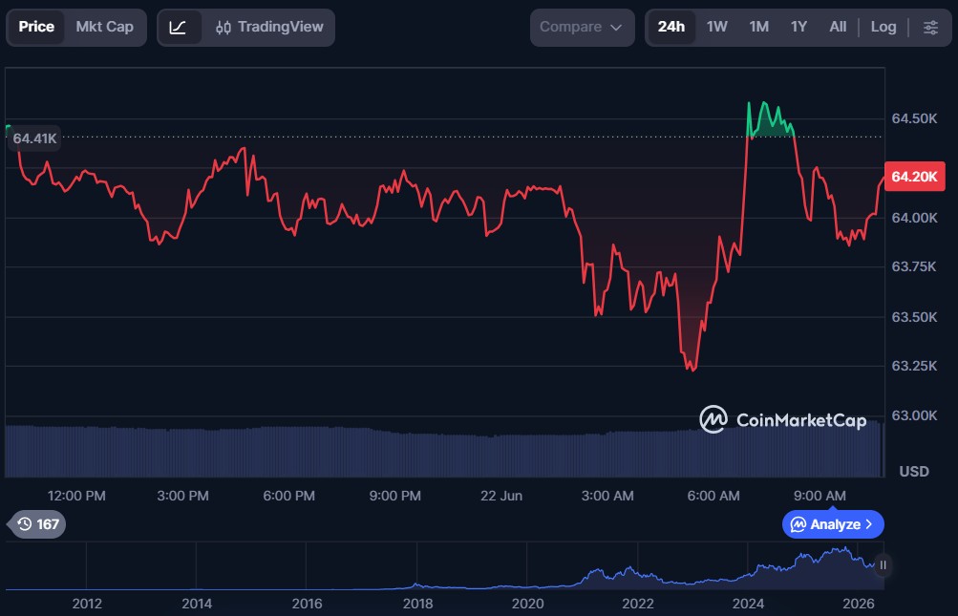
Task: Click 2020 on the overview timeline
Action: (x=527, y=604)
